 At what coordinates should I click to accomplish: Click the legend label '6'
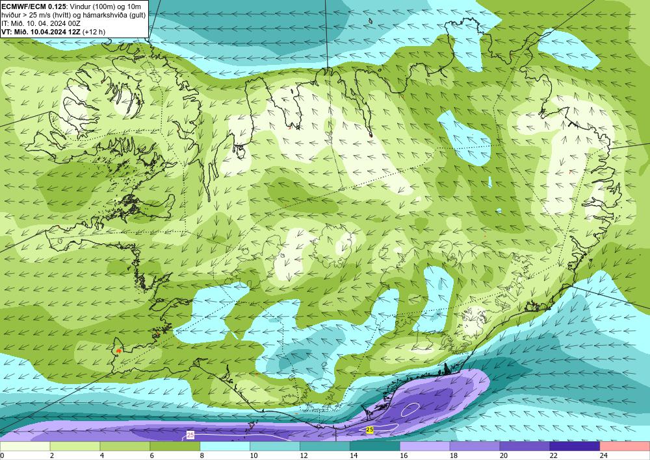click(x=152, y=456)
